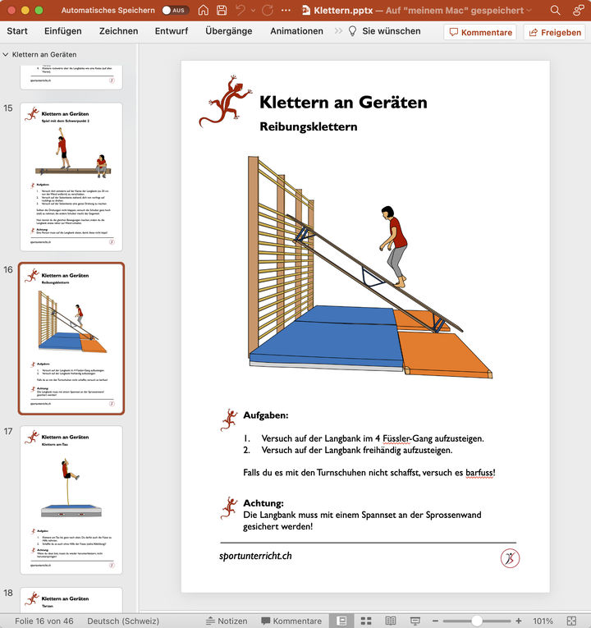Click the Save disk icon
This screenshot has width=591, height=628.
pyautogui.click(x=222, y=11)
